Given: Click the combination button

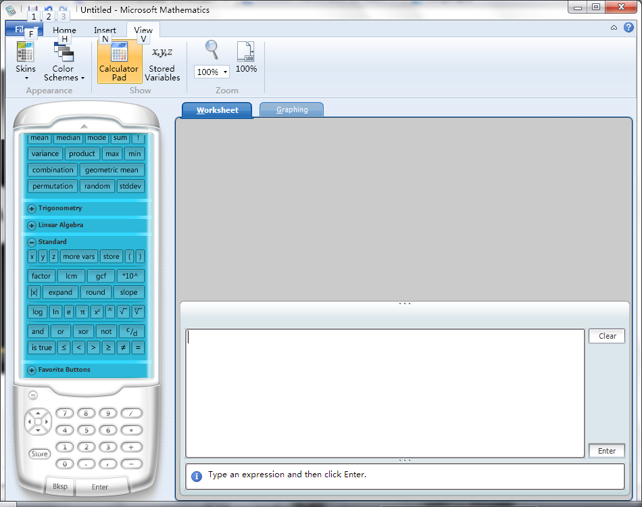Looking at the screenshot, I should 53,170.
